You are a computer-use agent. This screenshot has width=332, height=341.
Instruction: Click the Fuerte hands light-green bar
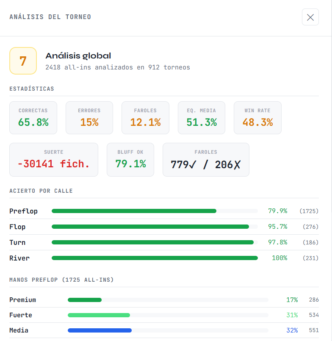(99, 315)
